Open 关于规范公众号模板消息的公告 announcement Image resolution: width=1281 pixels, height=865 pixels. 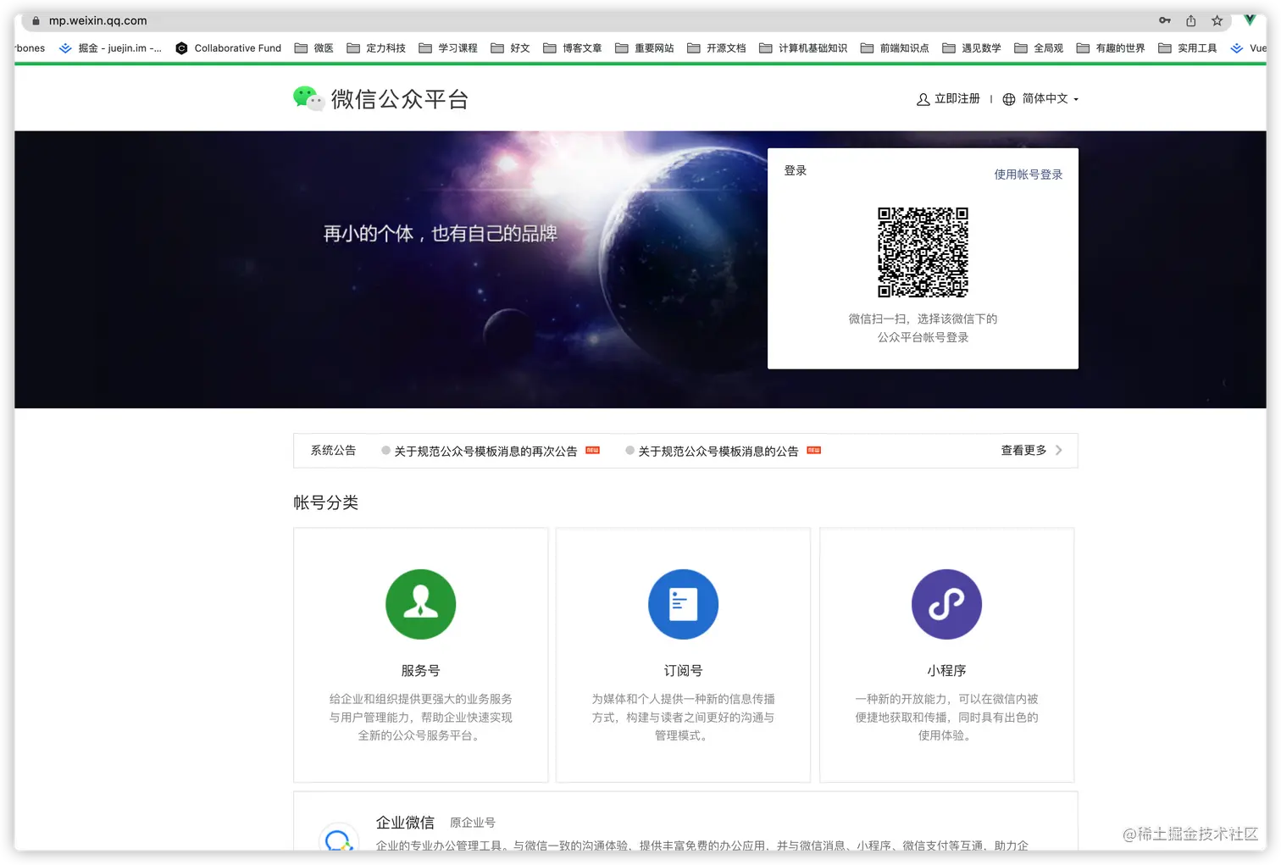(718, 452)
